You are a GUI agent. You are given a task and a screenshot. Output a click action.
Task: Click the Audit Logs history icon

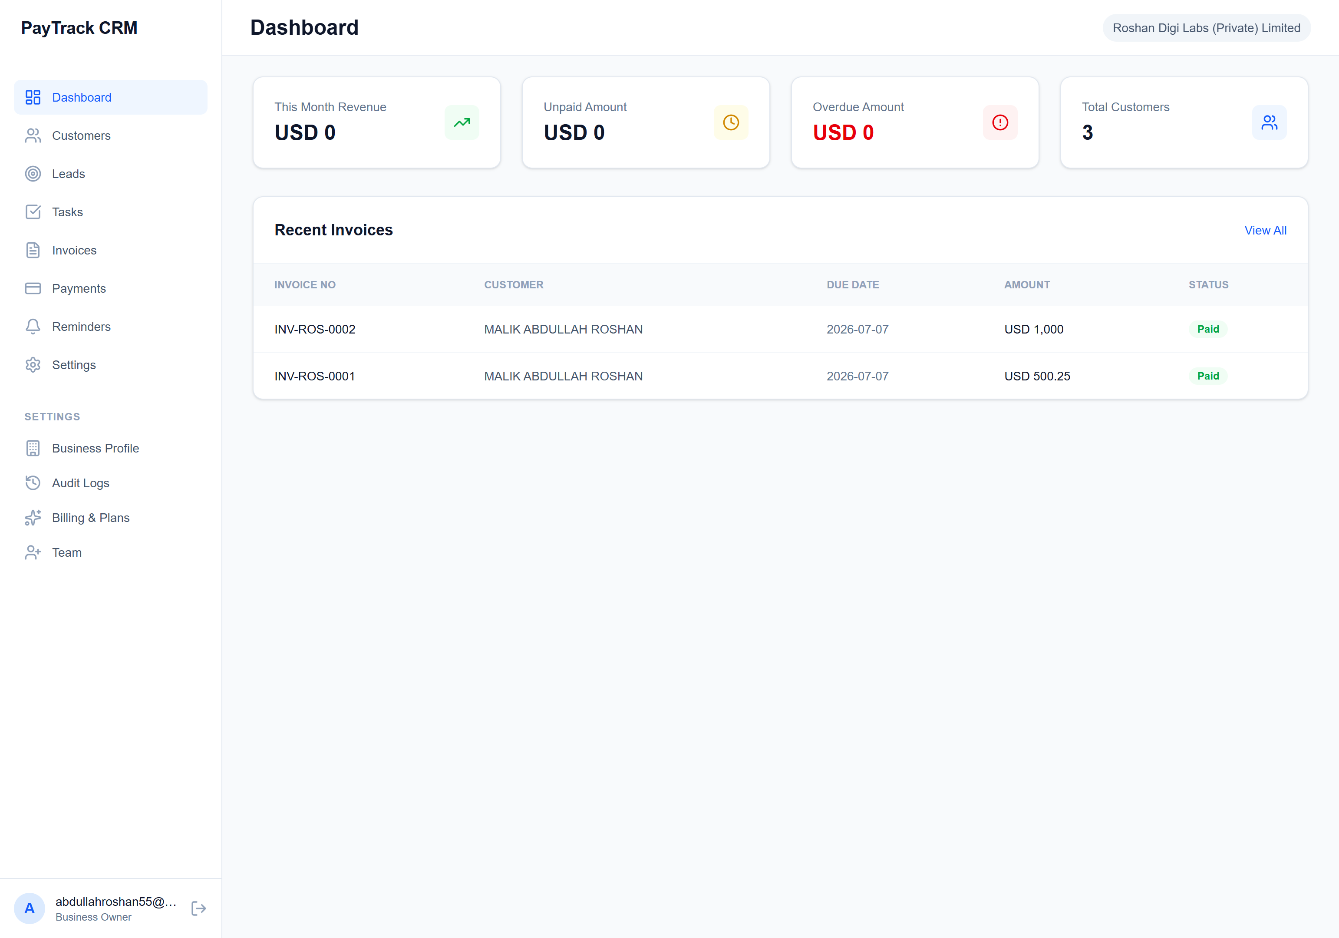click(x=33, y=483)
